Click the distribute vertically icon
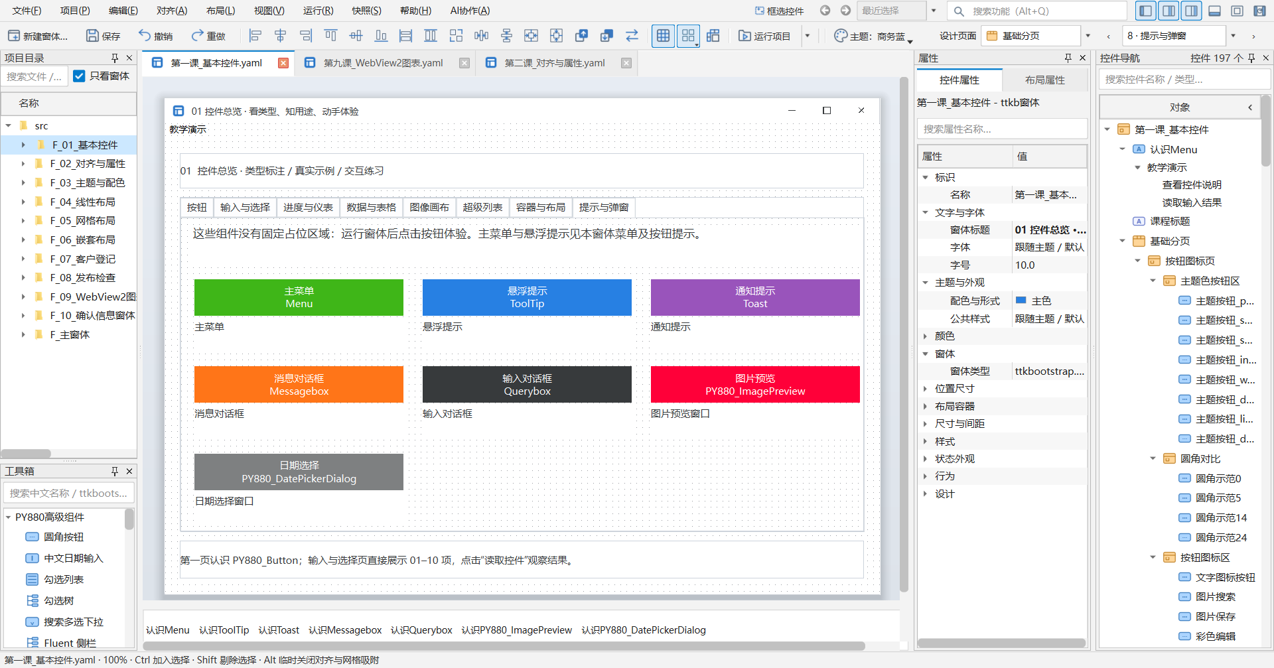Viewport: 1274px width, 668px height. 506,36
